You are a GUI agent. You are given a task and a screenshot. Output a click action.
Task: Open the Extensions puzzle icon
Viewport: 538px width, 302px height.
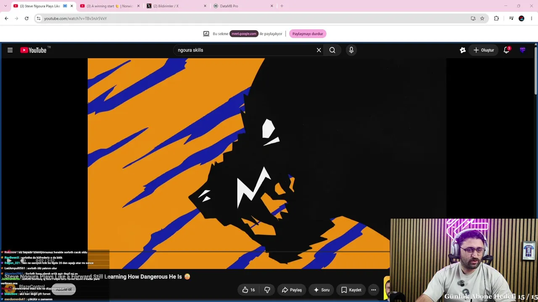[496, 18]
